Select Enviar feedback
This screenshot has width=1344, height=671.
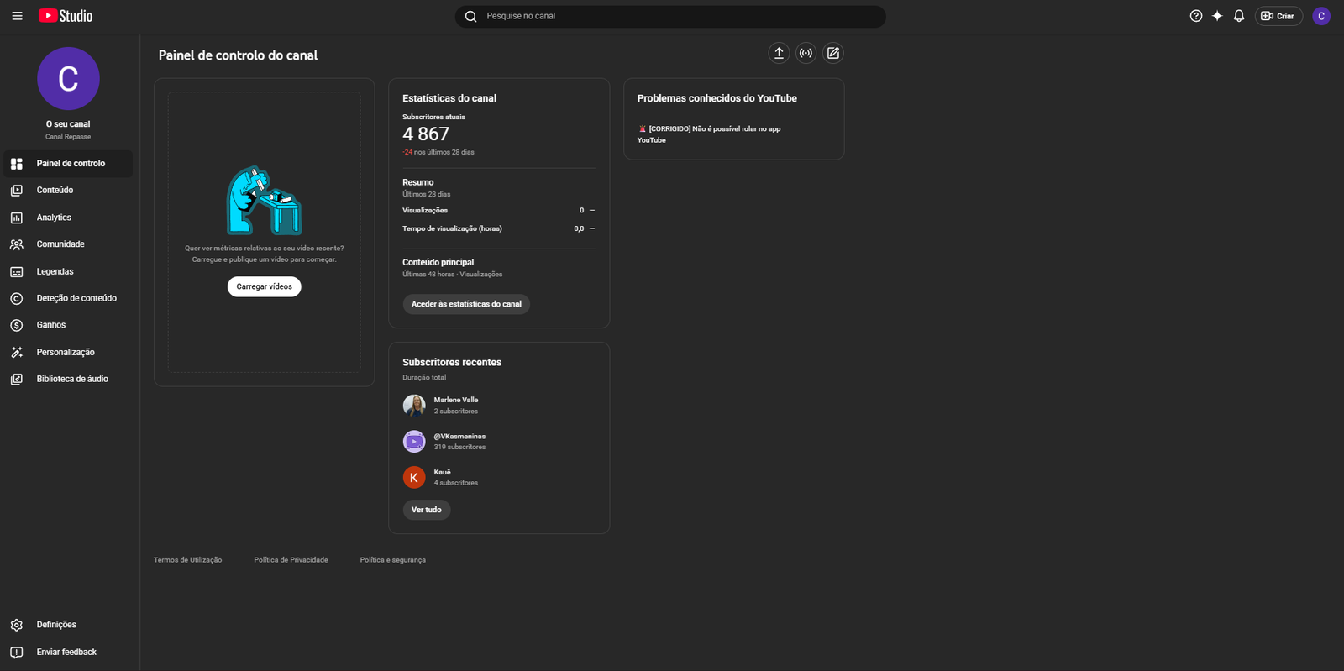(x=68, y=653)
